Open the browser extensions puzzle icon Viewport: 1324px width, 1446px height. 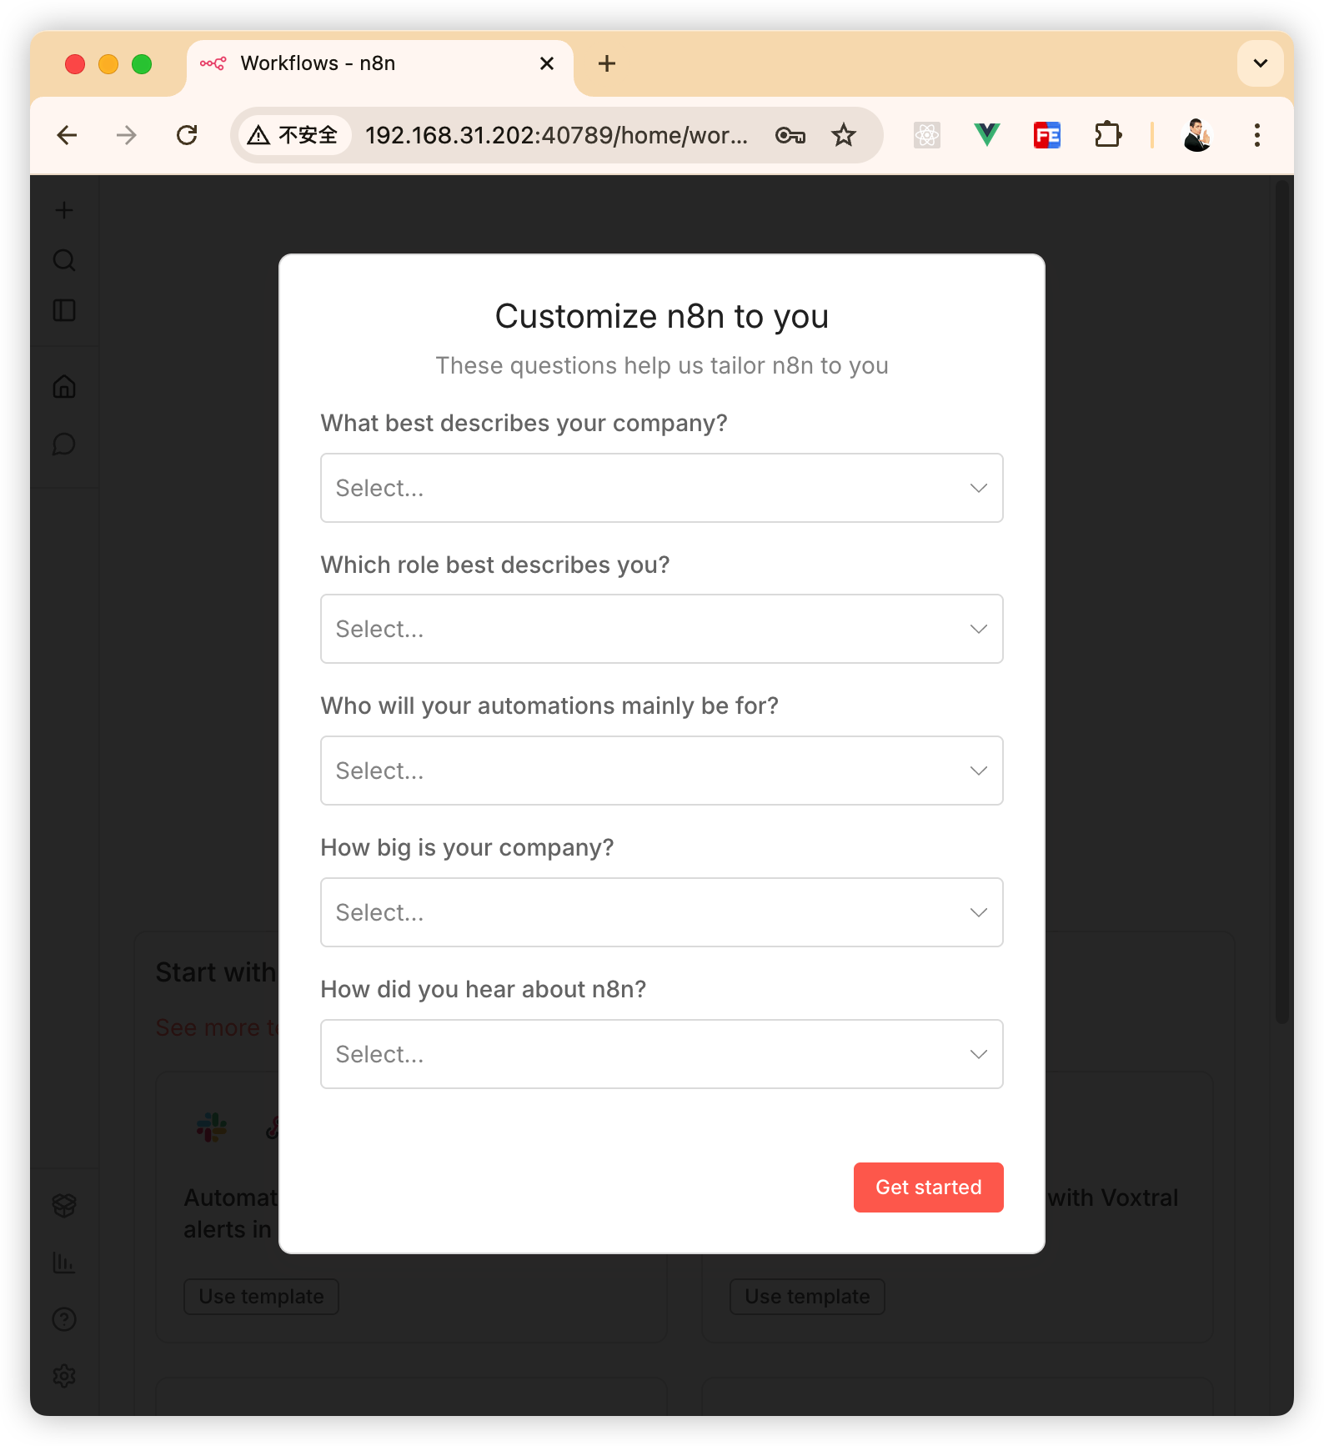tap(1108, 135)
